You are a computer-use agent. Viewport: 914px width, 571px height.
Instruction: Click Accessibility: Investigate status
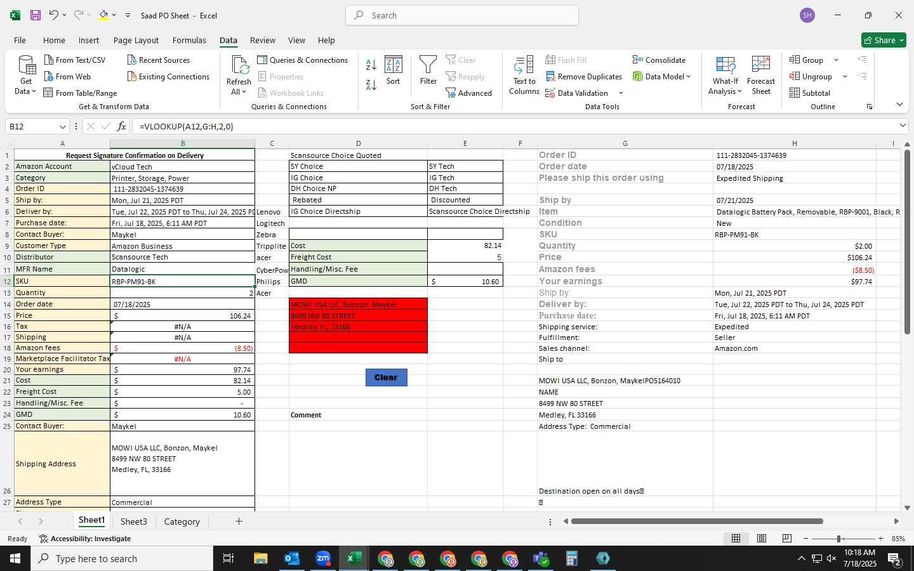point(85,539)
